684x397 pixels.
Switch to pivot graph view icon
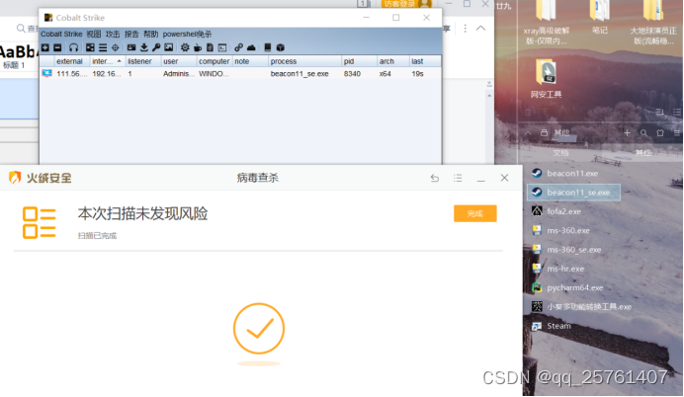90,47
